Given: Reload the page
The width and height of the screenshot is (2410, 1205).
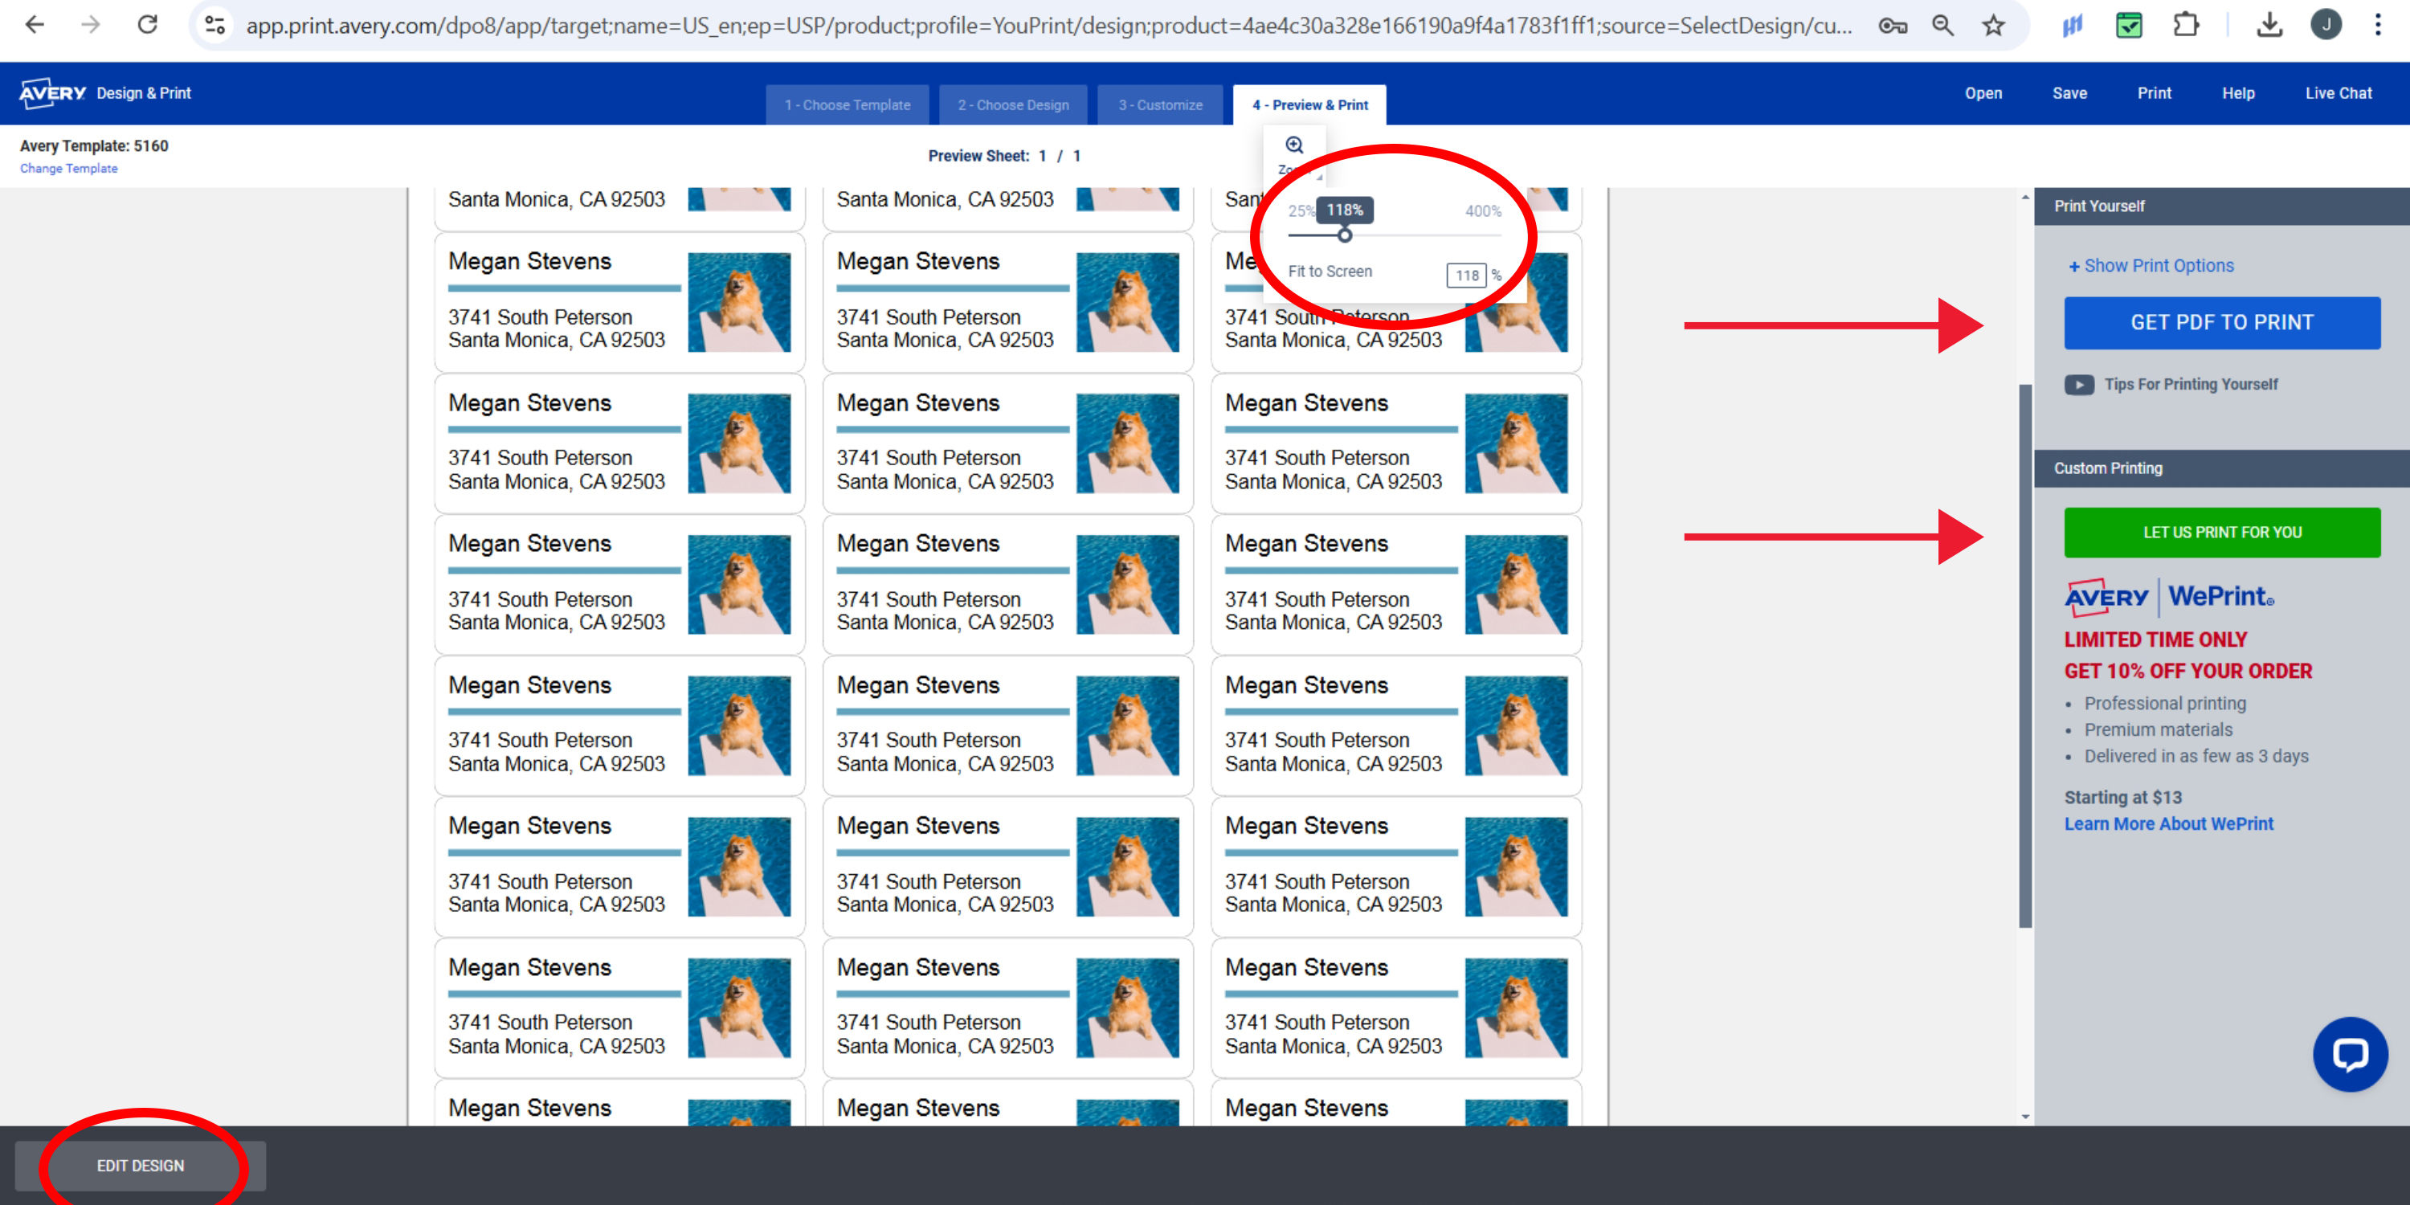Looking at the screenshot, I should coord(148,25).
